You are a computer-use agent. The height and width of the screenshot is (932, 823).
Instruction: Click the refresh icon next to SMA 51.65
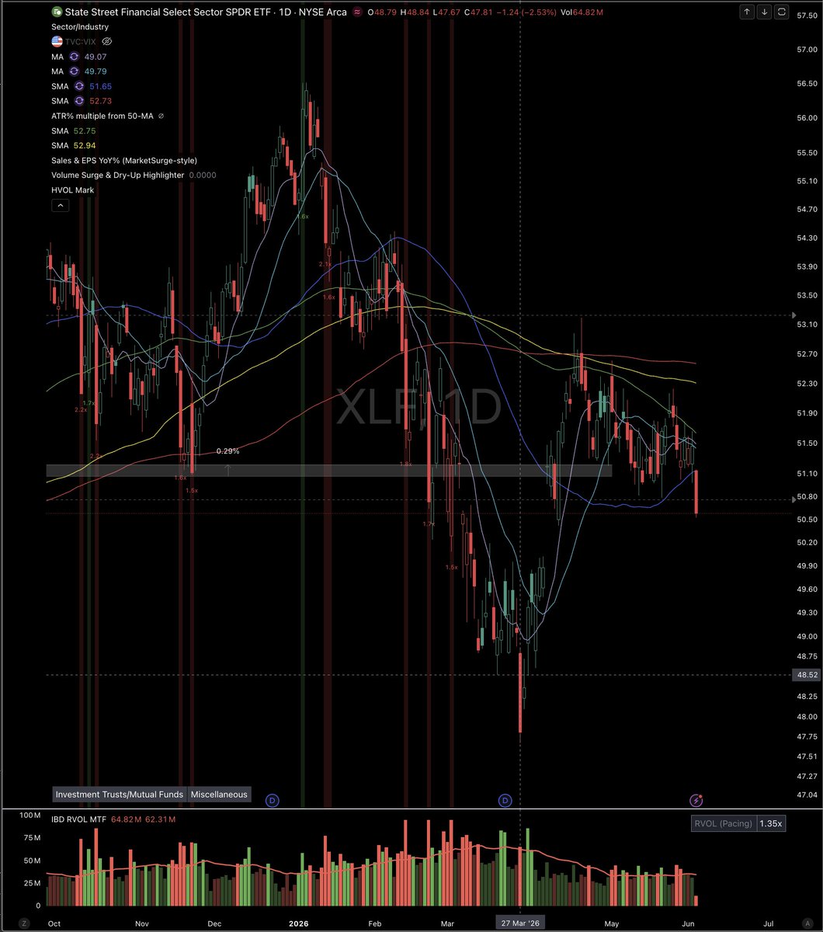(x=79, y=86)
